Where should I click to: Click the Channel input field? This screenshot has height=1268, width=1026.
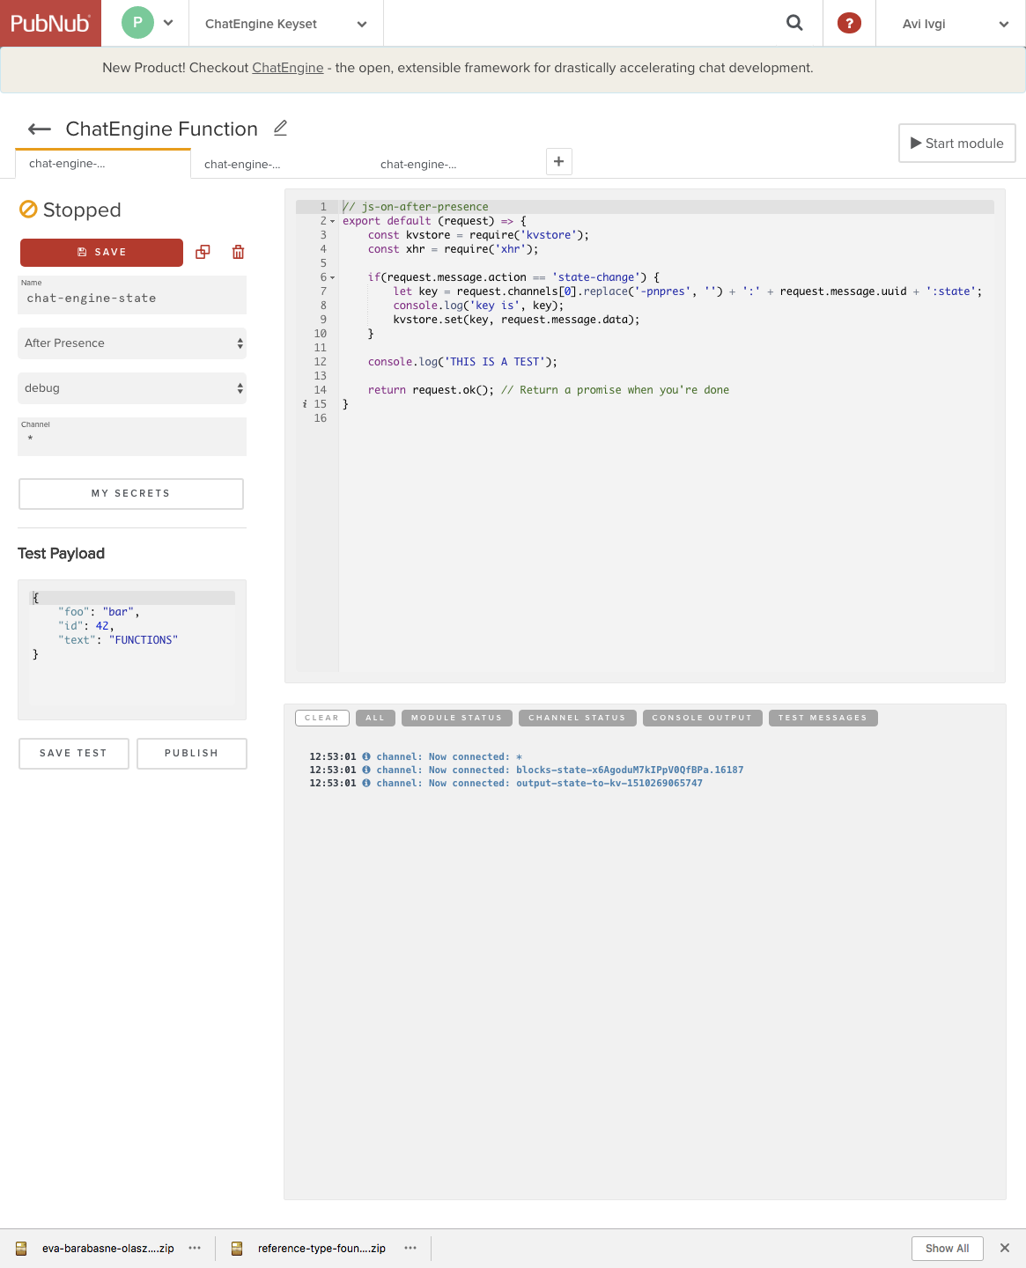[x=132, y=439]
